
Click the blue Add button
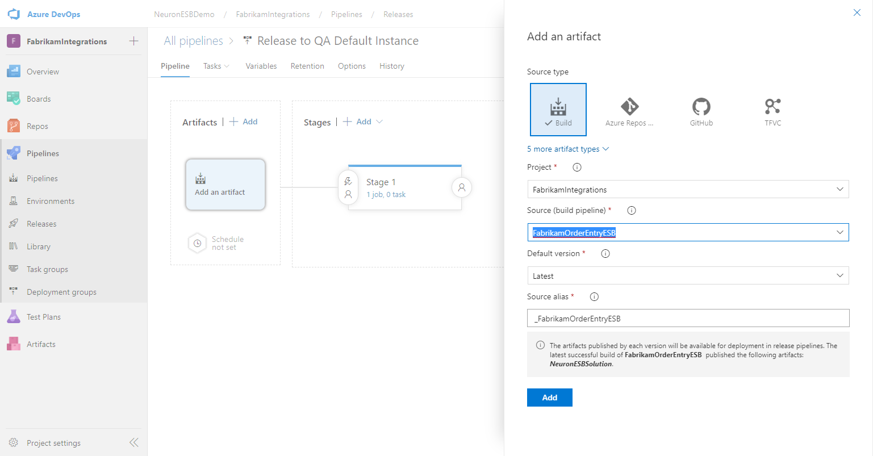tap(550, 398)
